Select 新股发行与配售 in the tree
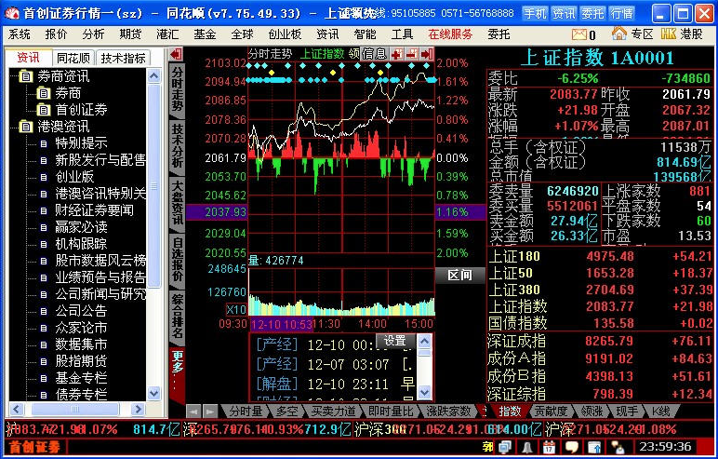 tap(100, 160)
